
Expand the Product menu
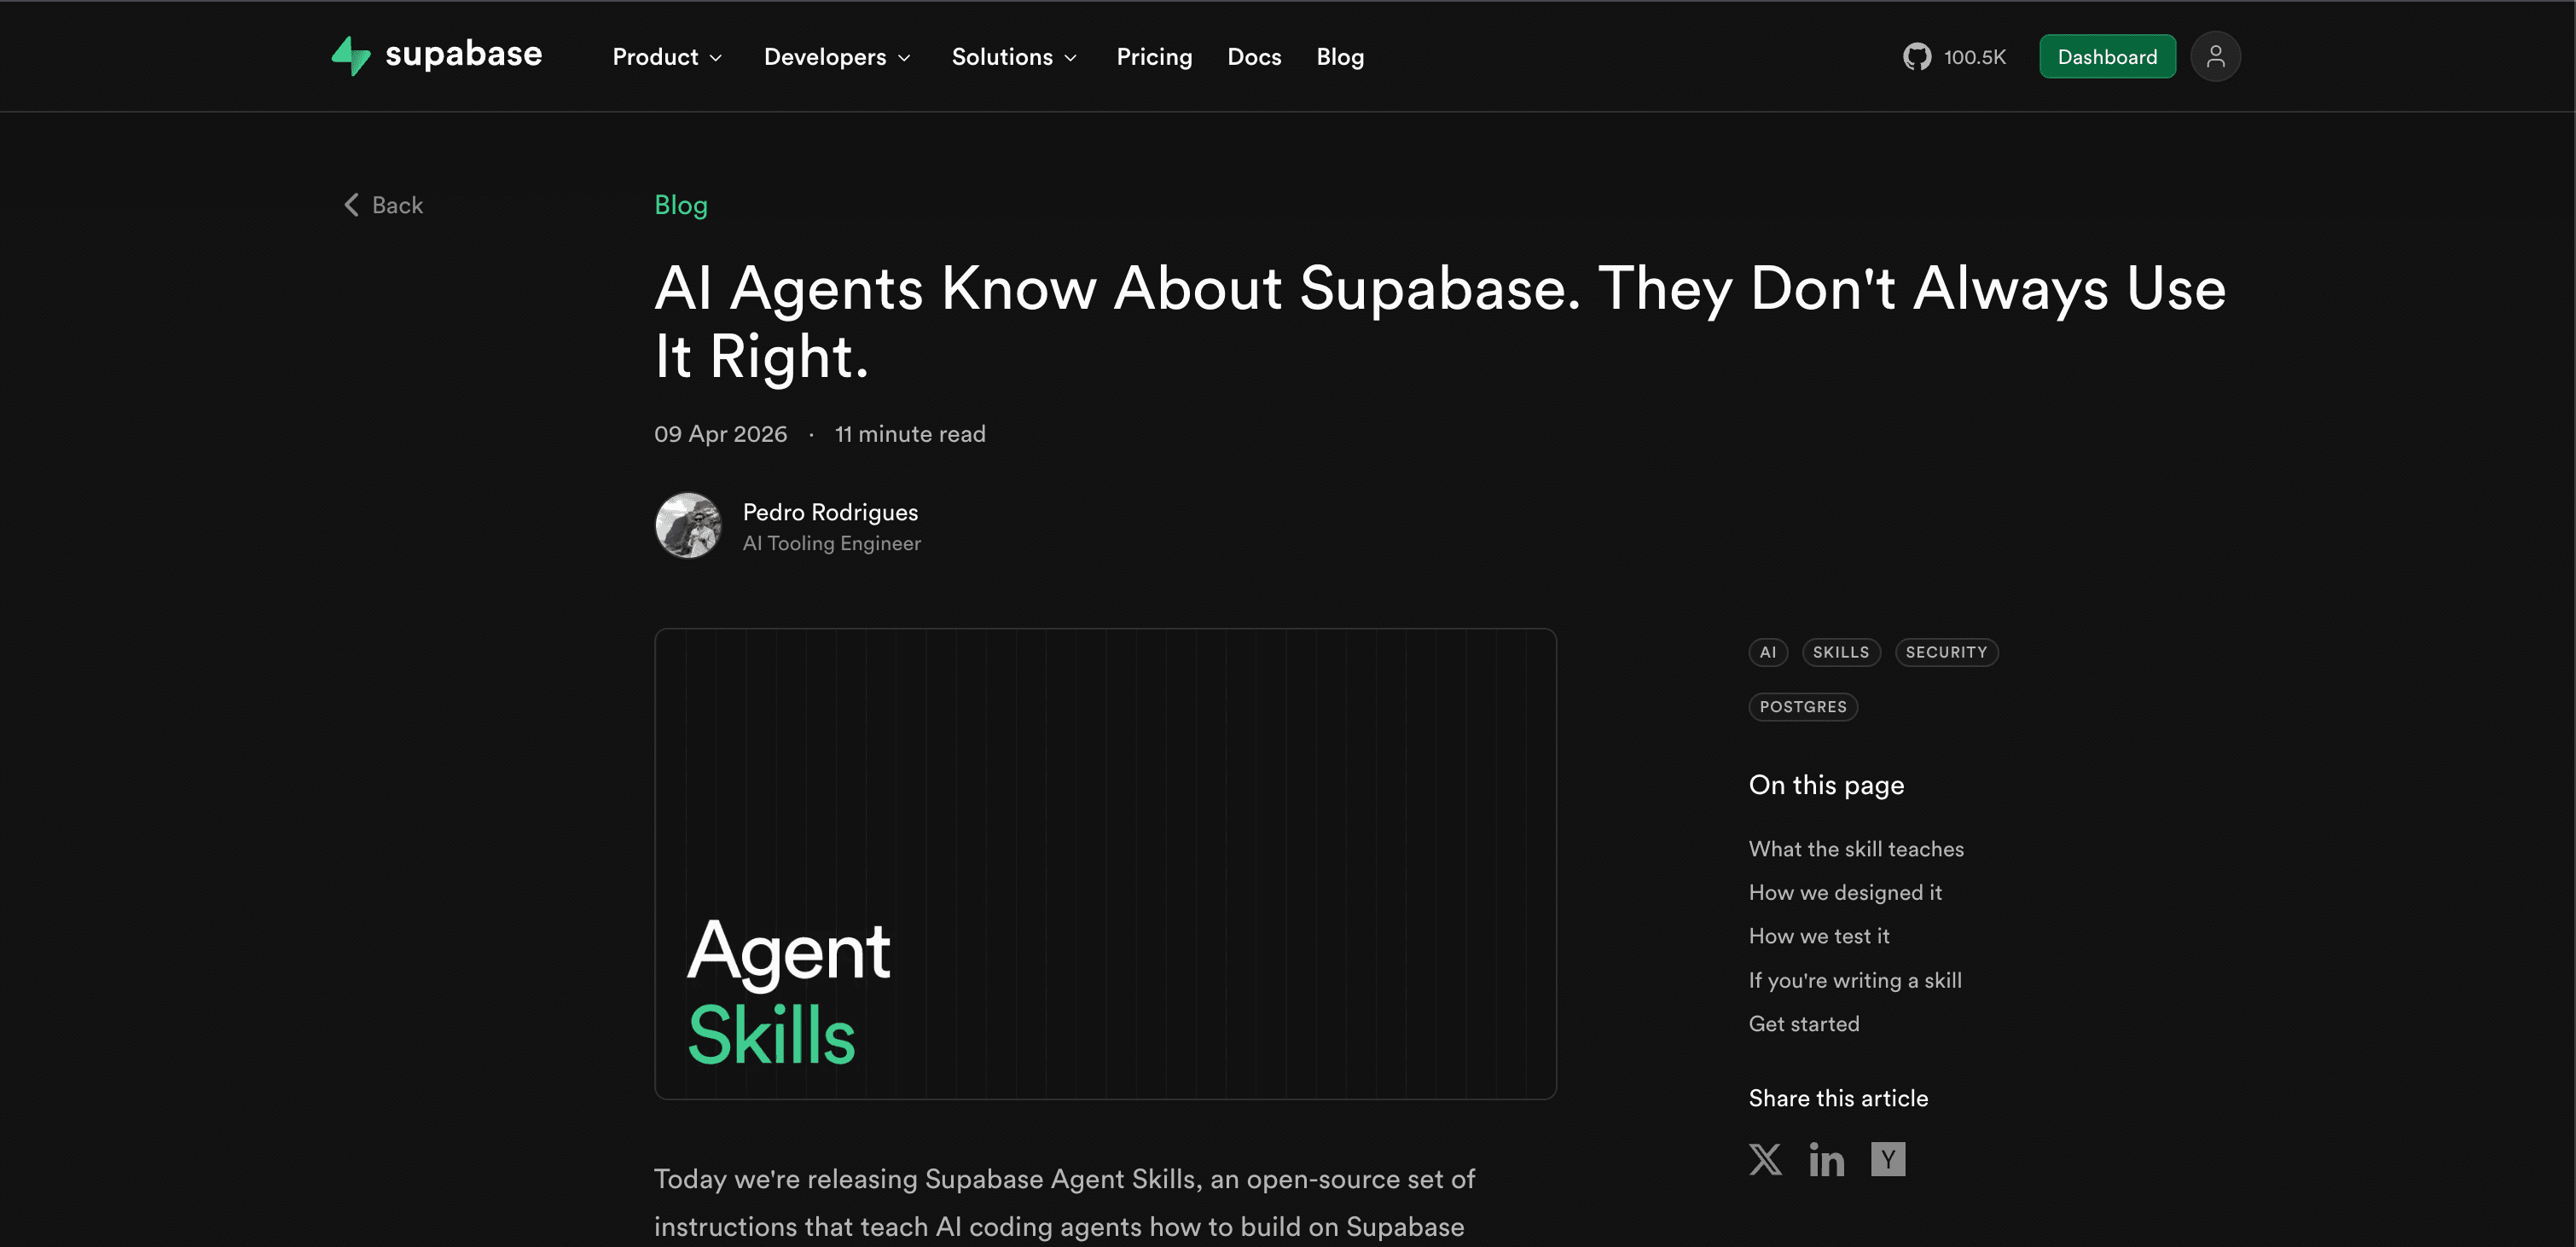(667, 57)
